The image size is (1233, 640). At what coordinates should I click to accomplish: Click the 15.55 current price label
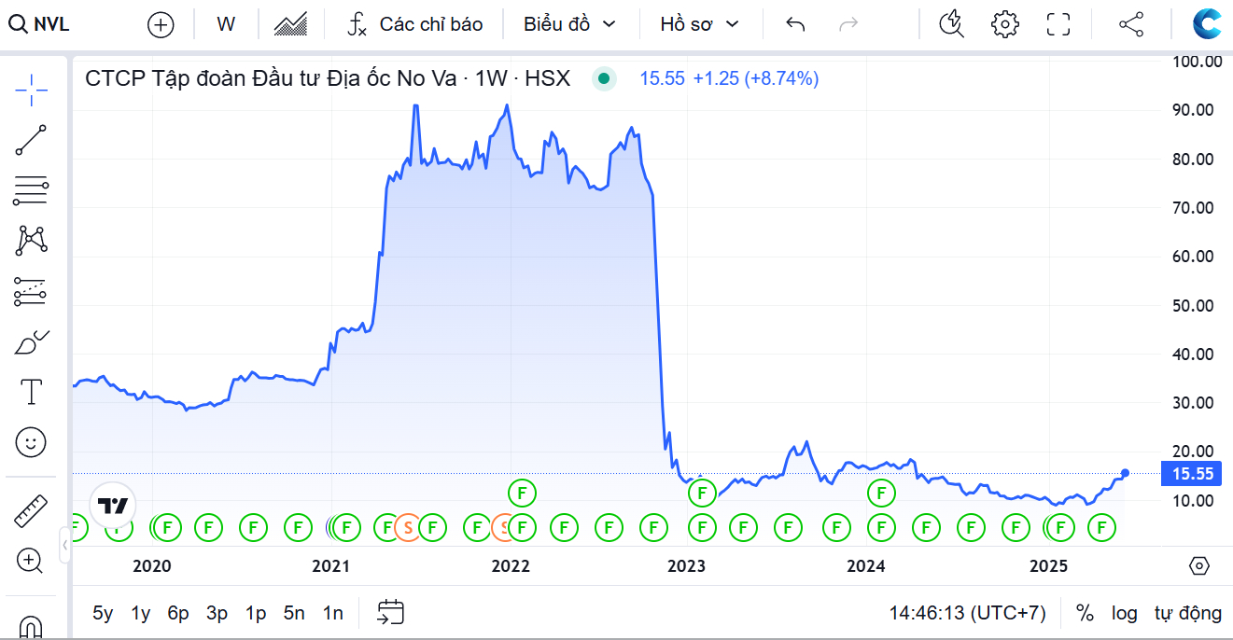coord(1193,474)
